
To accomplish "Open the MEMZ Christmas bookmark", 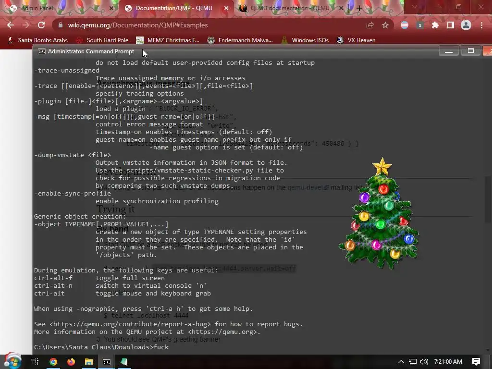I will (x=168, y=40).
